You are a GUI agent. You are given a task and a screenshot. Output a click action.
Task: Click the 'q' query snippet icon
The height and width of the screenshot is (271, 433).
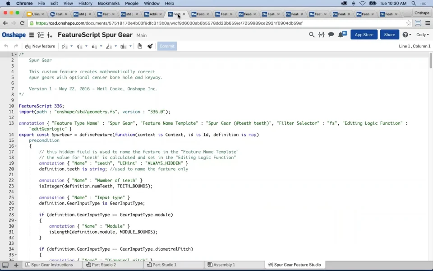[x=79, y=46]
